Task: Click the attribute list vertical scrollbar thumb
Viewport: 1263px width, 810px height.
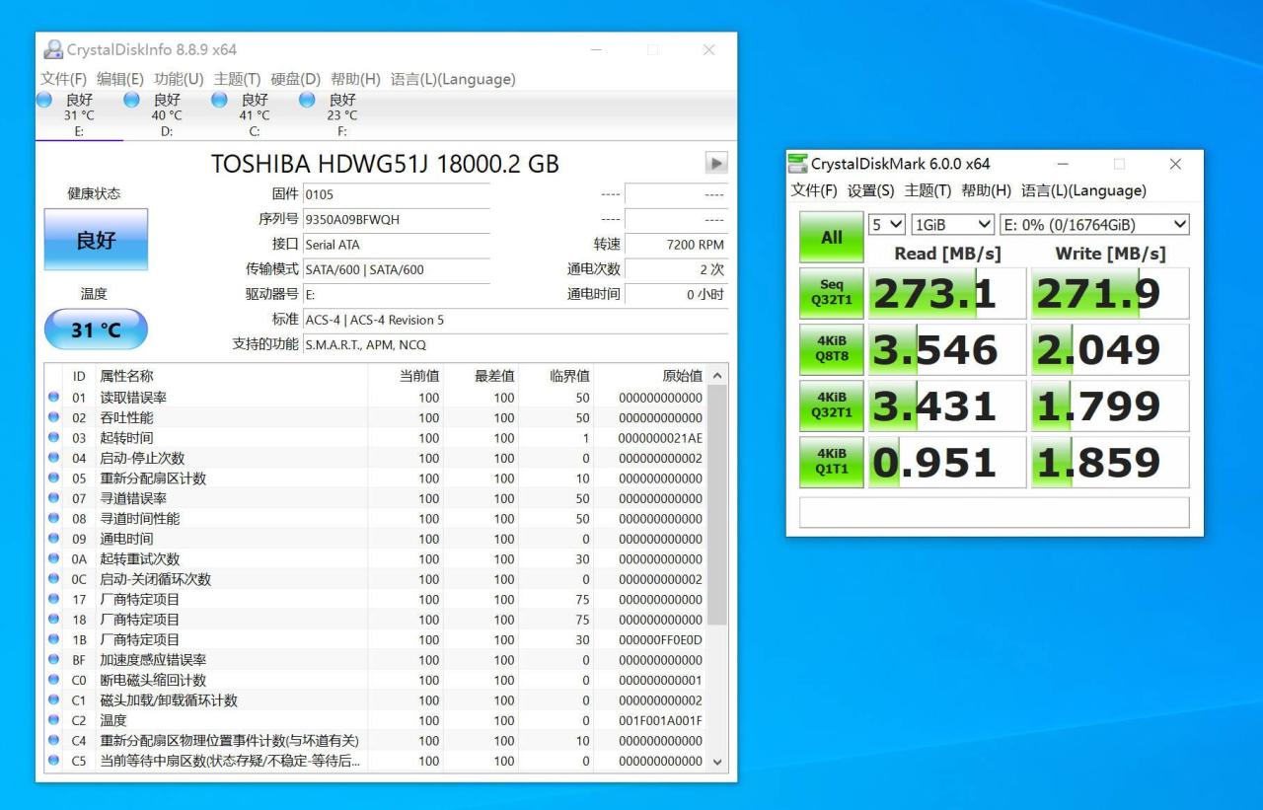Action: pyautogui.click(x=717, y=504)
